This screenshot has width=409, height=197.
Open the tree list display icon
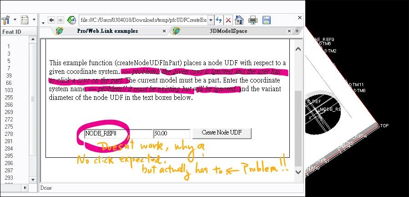25,20
